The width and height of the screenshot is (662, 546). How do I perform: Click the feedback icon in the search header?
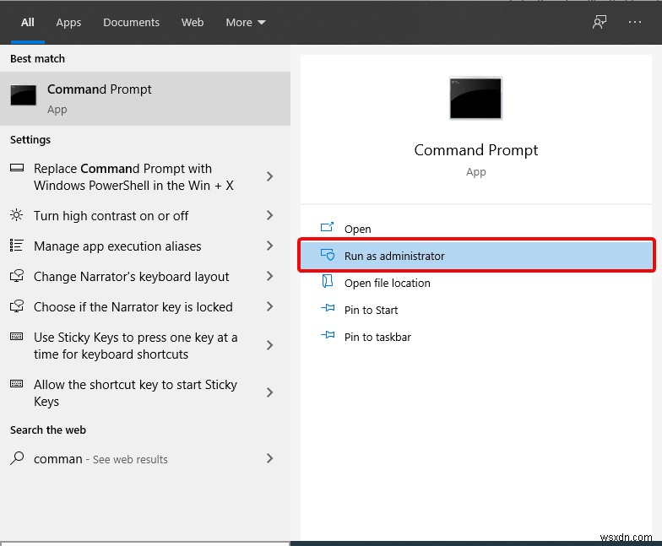[600, 23]
